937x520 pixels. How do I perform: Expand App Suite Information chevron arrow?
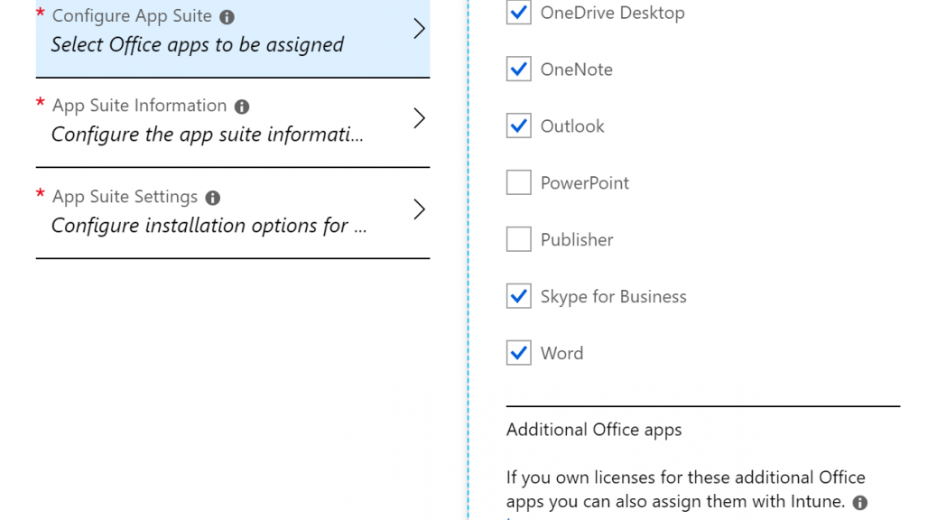pyautogui.click(x=420, y=118)
